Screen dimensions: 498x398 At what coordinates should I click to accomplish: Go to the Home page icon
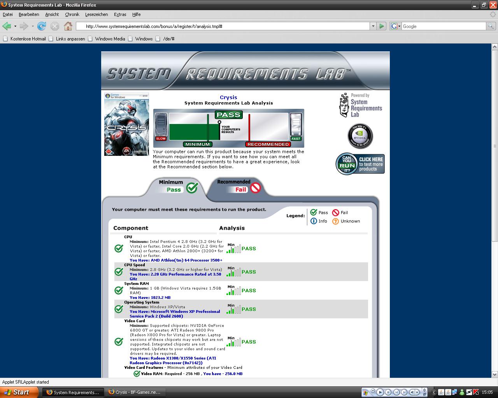click(68, 26)
